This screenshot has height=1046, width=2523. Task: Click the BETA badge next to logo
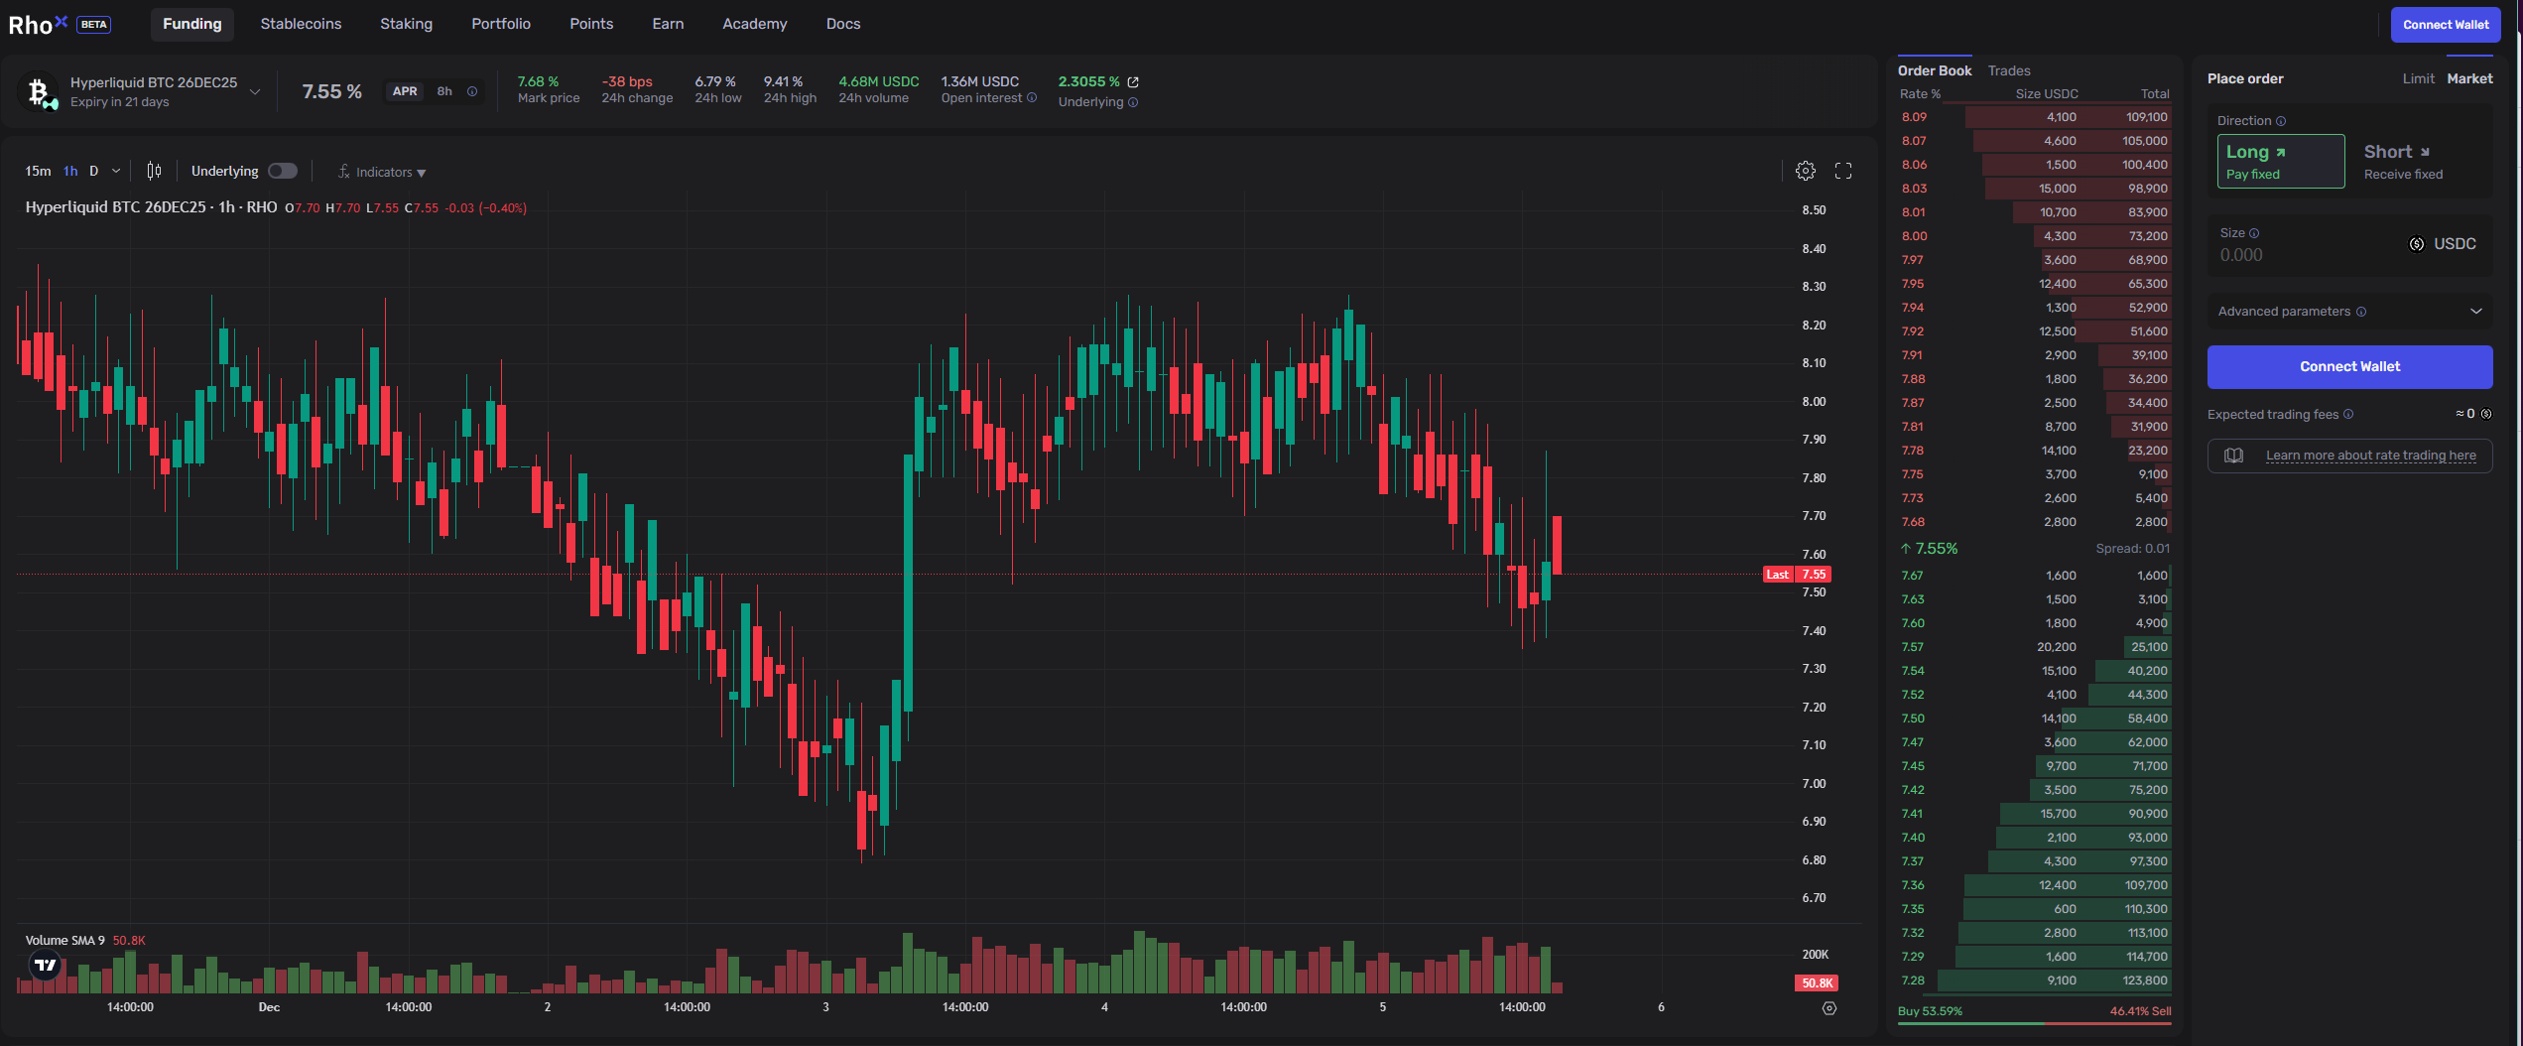click(x=94, y=25)
